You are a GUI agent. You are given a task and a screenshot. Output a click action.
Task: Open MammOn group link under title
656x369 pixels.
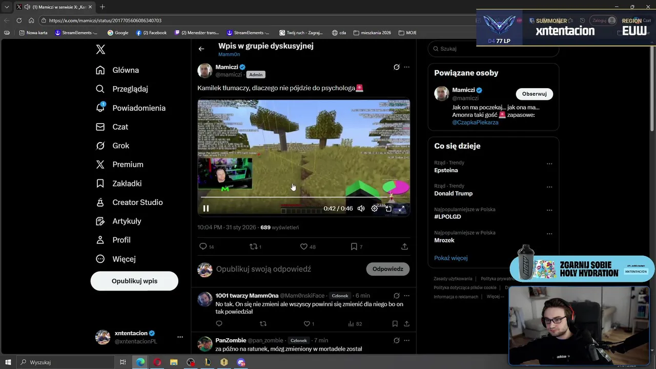tap(229, 54)
